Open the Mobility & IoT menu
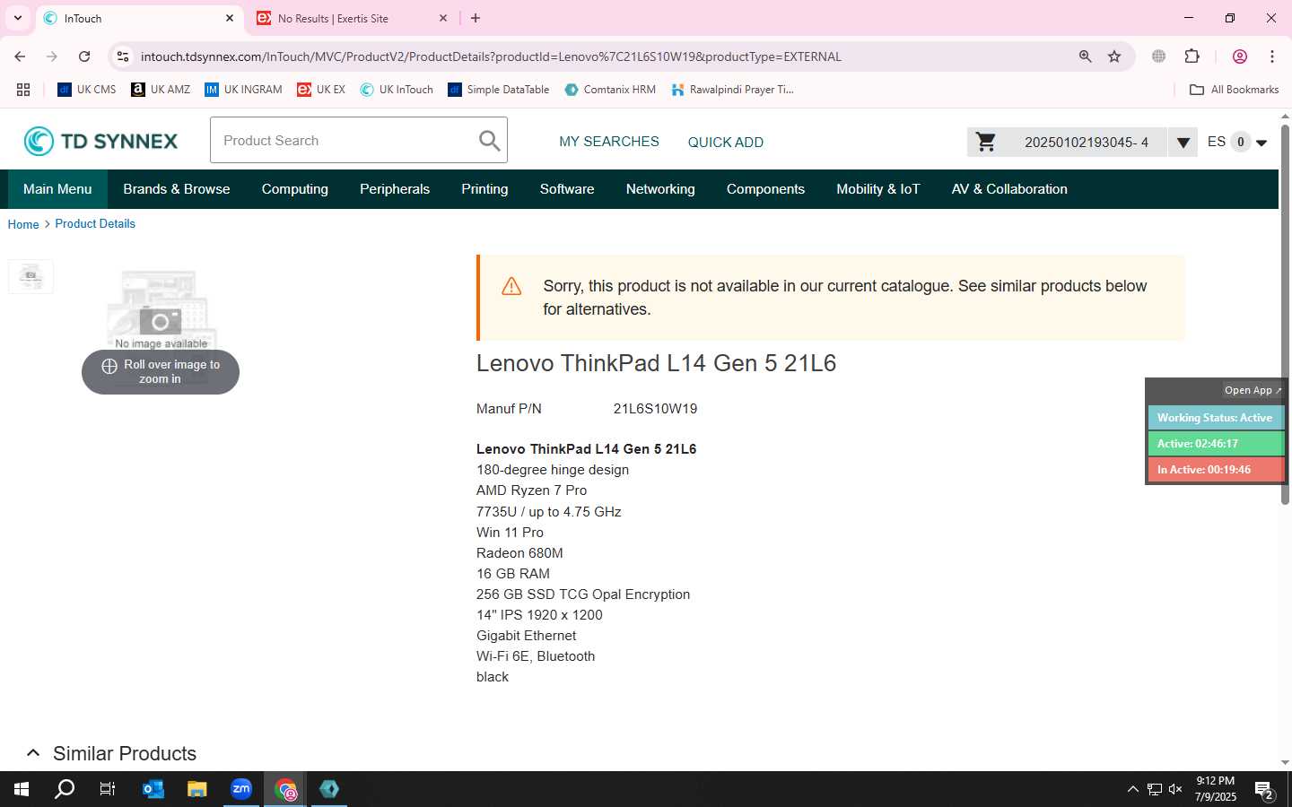Image resolution: width=1292 pixels, height=807 pixels. (878, 189)
